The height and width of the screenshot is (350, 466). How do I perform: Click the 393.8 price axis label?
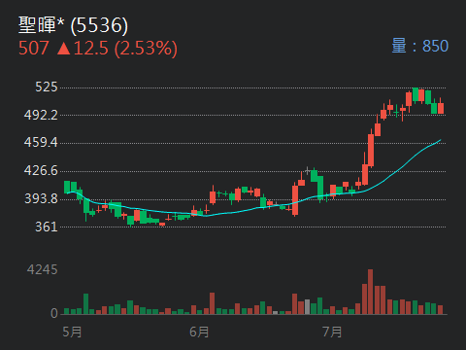41,198
